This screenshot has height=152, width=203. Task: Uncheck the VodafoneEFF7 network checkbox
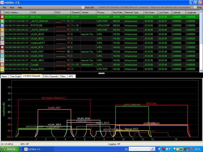pyautogui.click(x=2, y=43)
